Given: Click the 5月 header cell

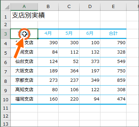Looking at the screenshot, I should pyautogui.click(x=69, y=34).
